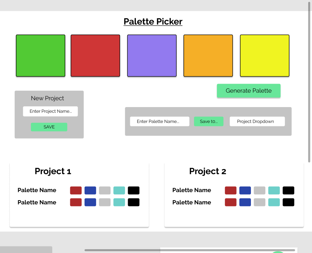Click the blue mini swatch in Project 2

245,190
